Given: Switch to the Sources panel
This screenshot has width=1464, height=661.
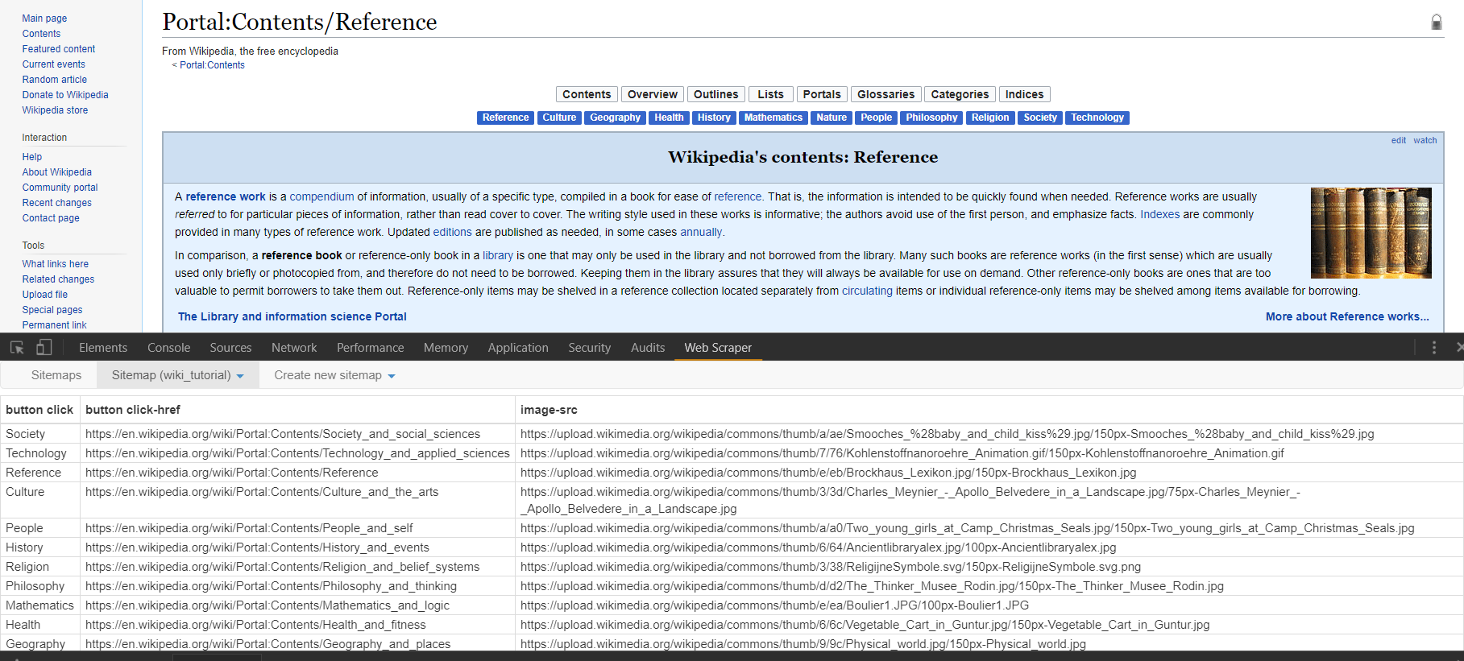Looking at the screenshot, I should 230,348.
